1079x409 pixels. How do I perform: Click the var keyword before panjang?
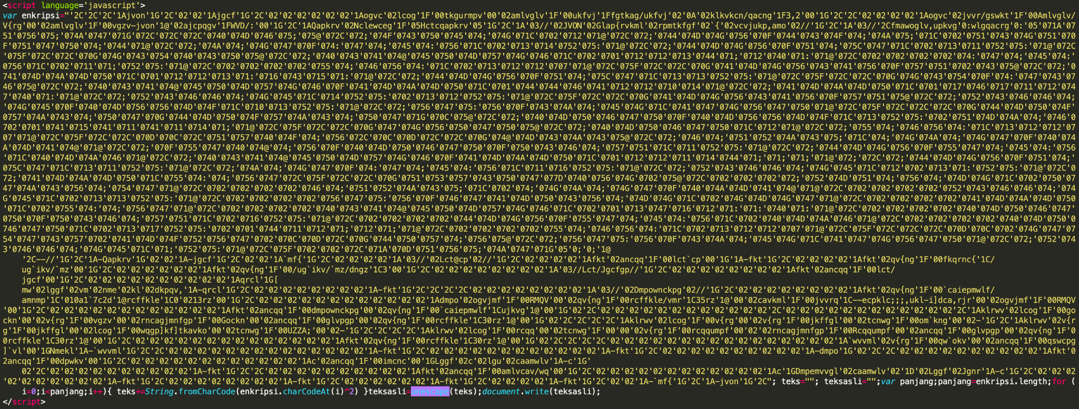(x=888, y=382)
